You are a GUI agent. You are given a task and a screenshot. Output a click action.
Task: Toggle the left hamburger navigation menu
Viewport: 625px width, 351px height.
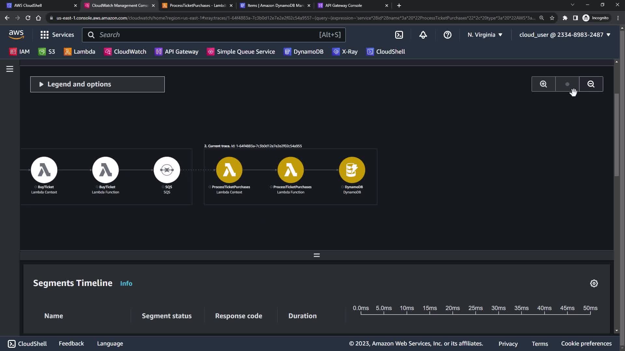coord(10,69)
